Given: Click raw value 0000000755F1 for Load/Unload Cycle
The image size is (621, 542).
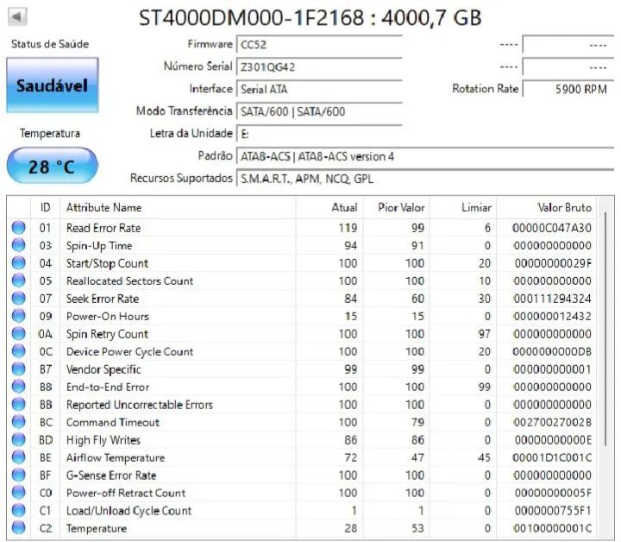Looking at the screenshot, I should point(553,511).
